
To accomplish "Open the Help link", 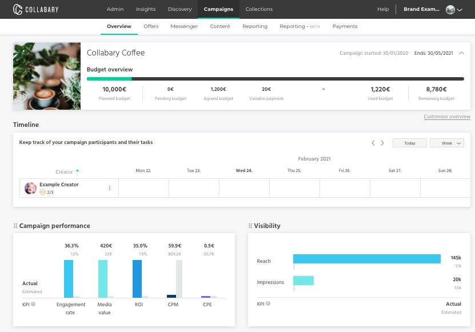I will coord(383,9).
